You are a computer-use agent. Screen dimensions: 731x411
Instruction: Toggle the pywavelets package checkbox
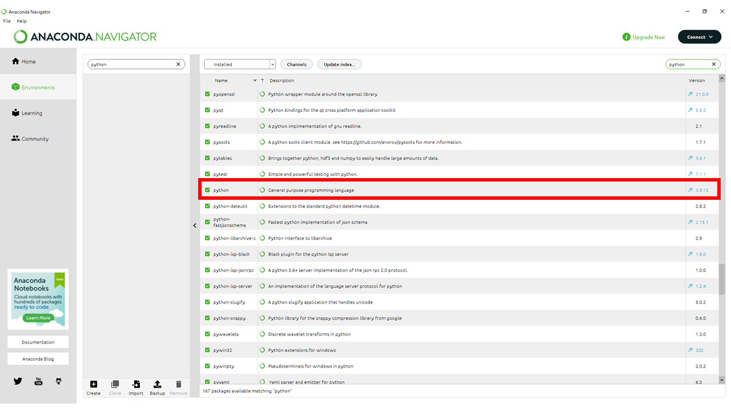click(x=207, y=334)
